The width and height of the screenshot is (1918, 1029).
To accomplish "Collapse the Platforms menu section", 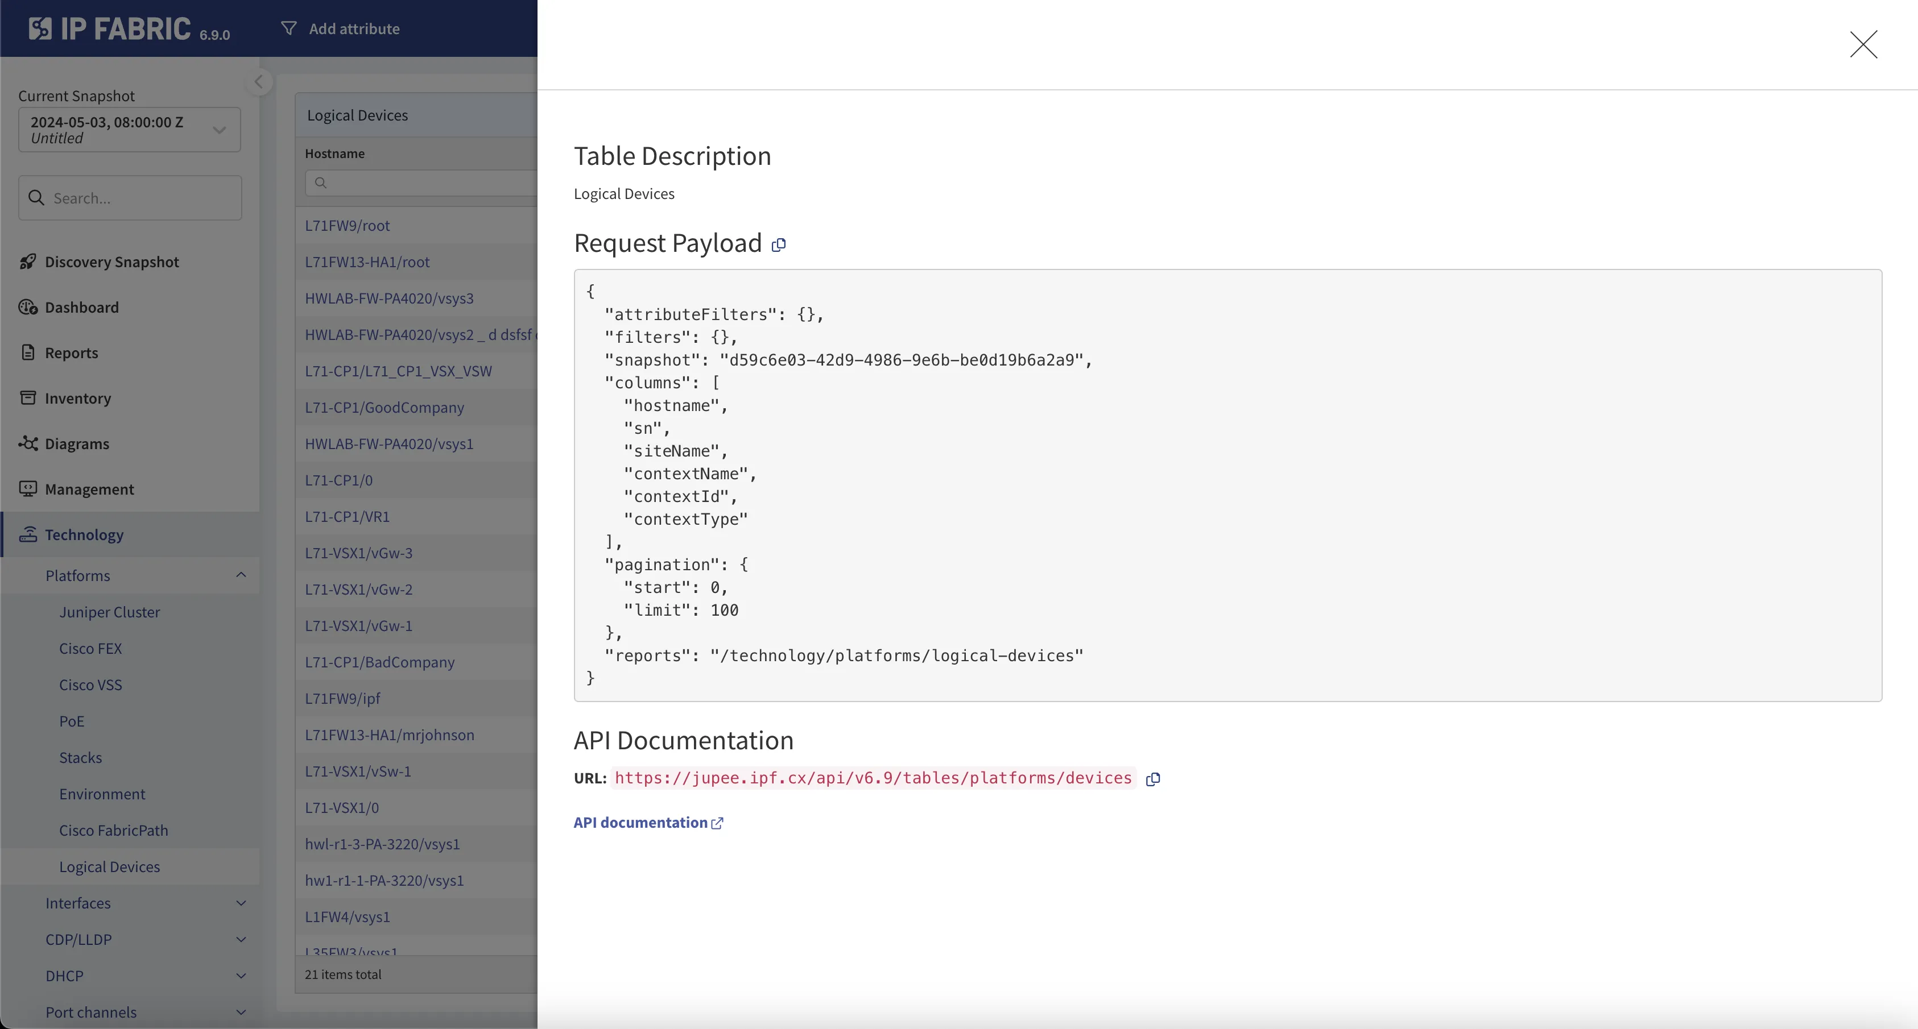I will click(241, 575).
